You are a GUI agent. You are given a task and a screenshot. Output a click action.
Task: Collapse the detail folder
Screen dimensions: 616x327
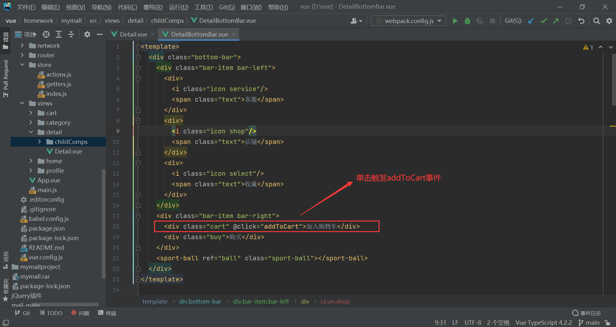coord(31,132)
